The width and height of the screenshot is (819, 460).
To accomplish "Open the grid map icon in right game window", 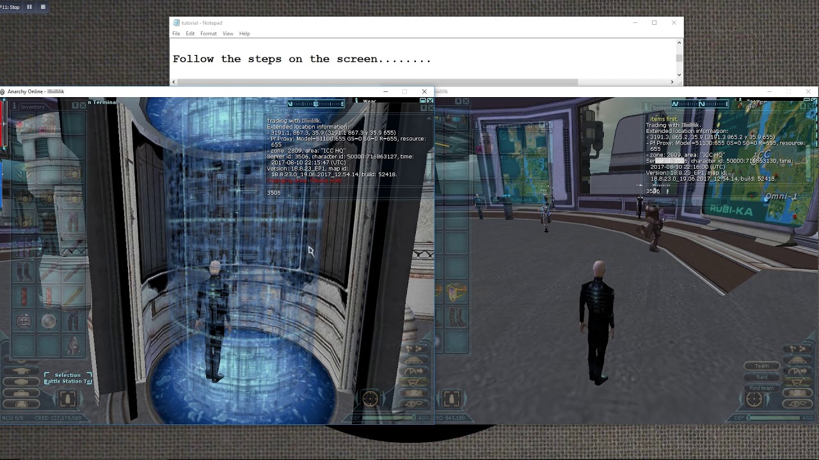I will point(798,360).
